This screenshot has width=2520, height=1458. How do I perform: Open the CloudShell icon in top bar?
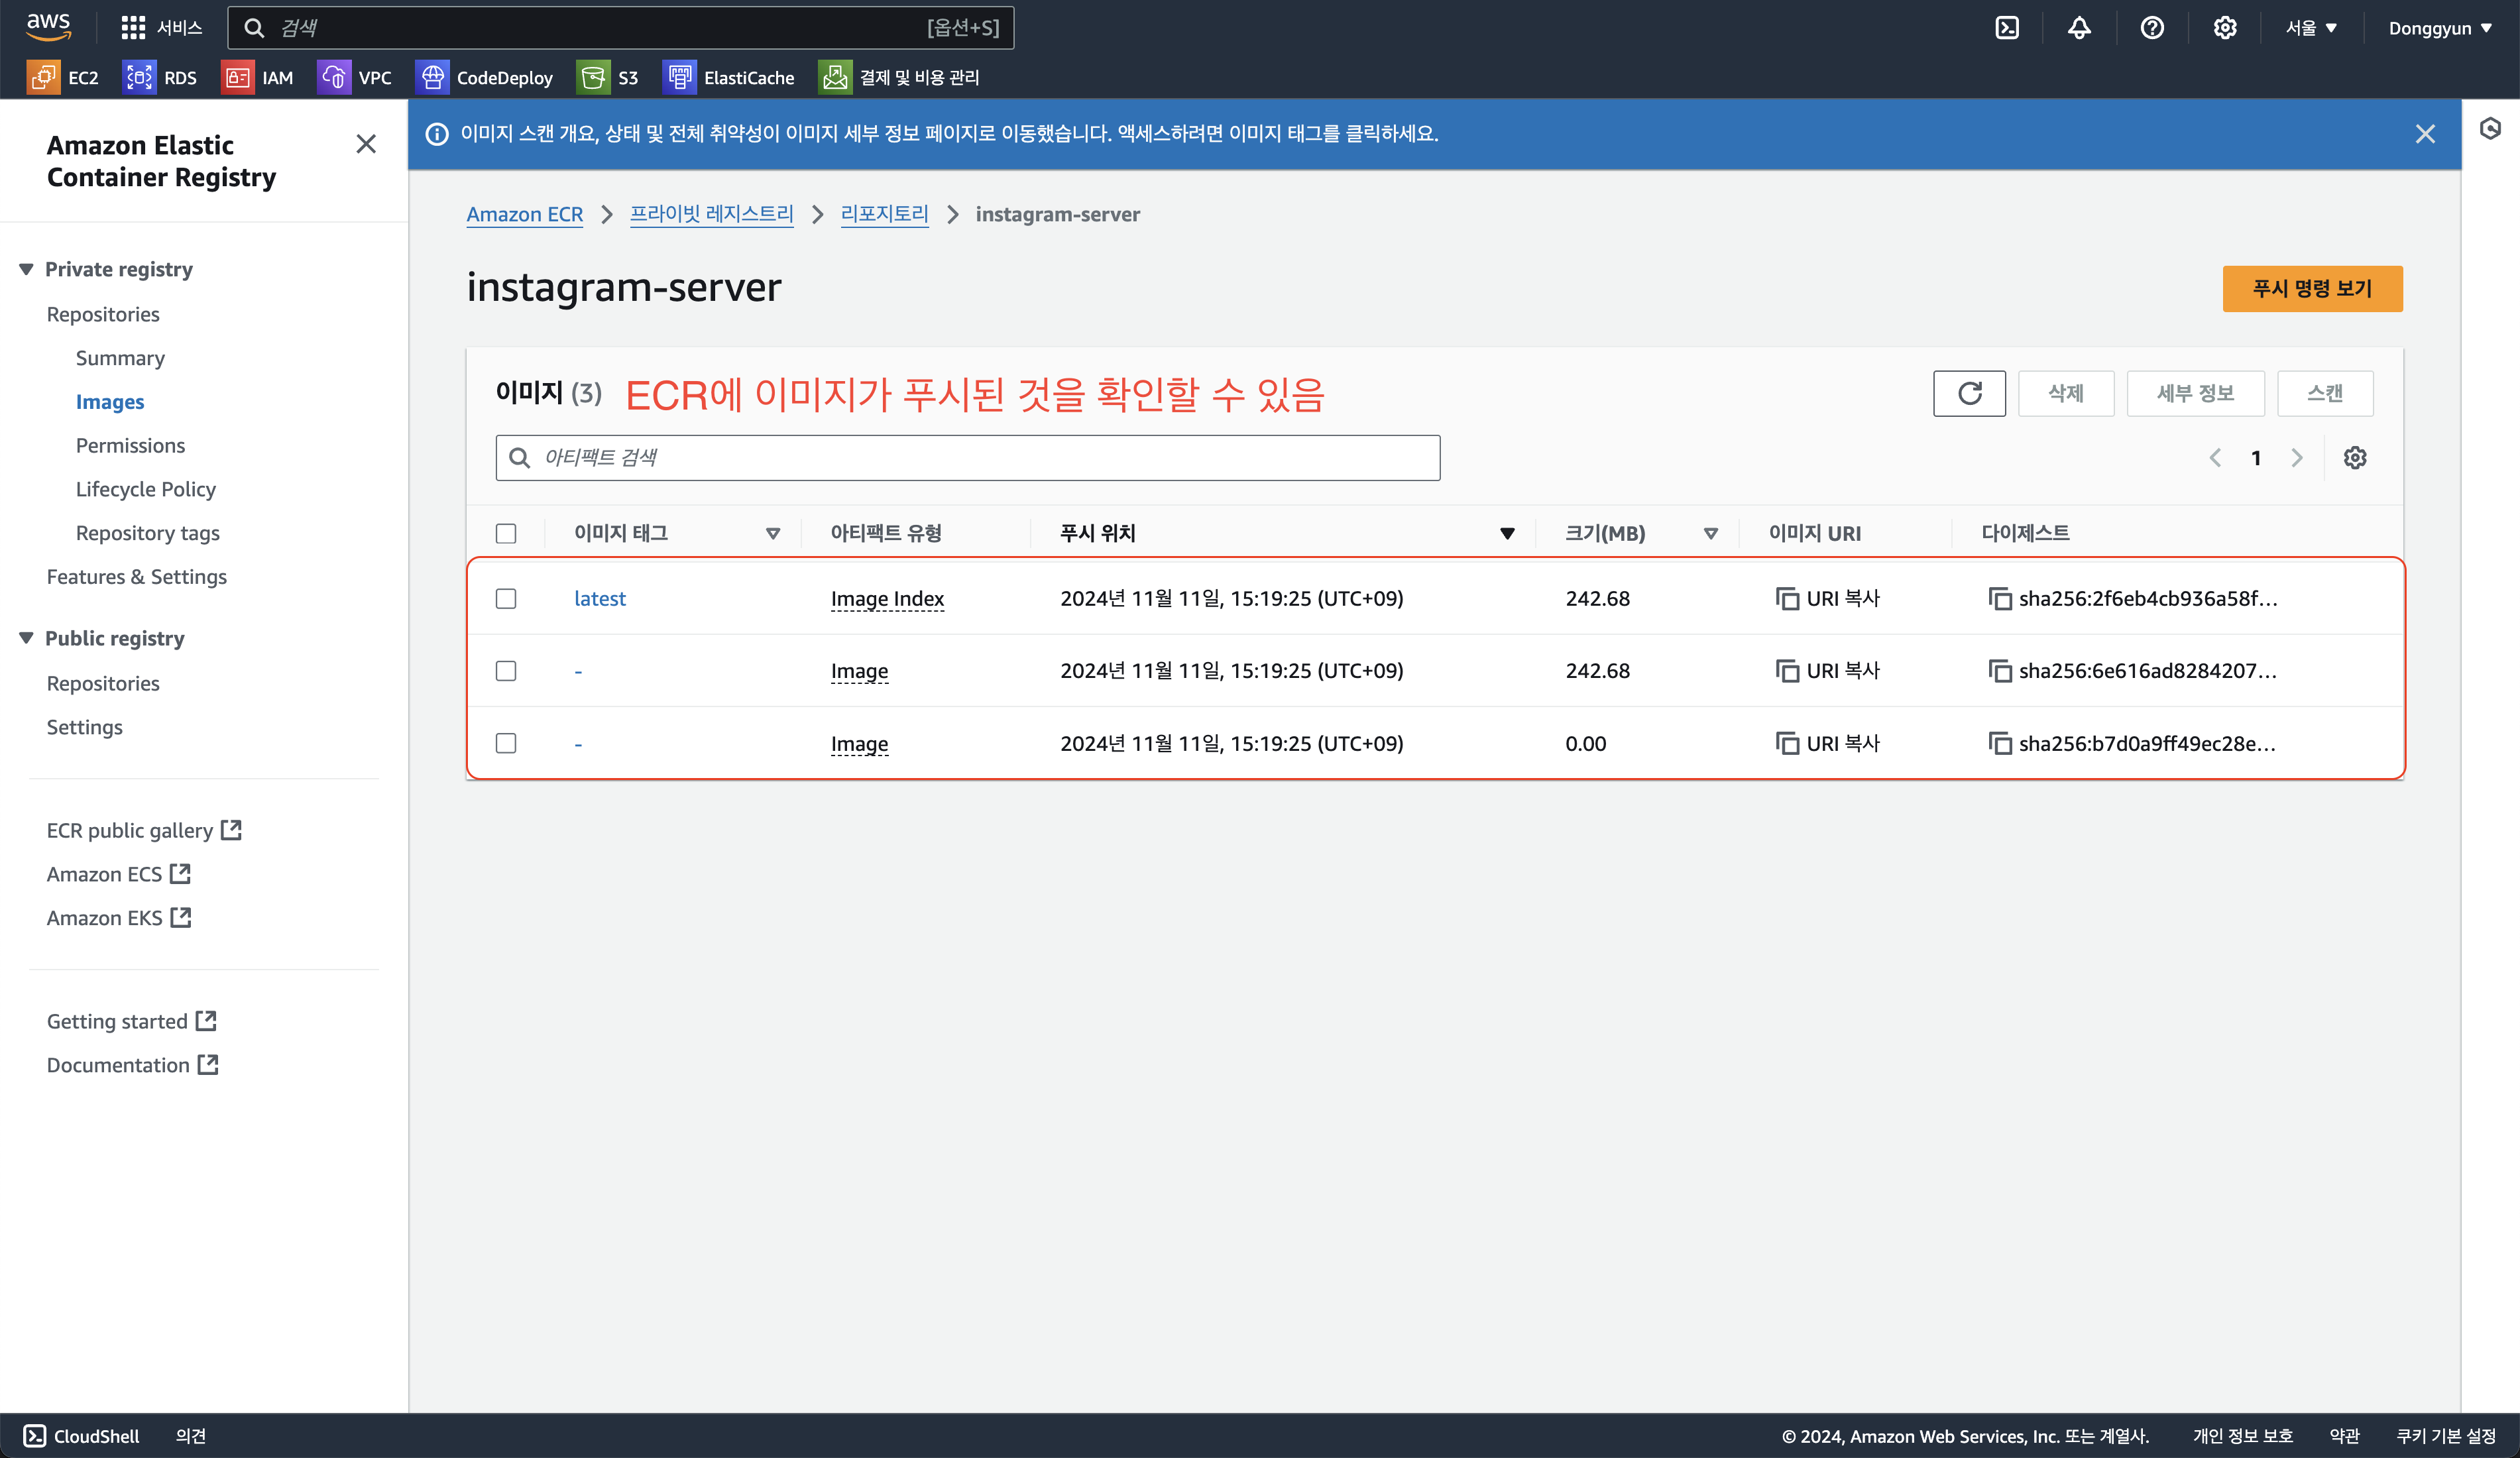[x=2006, y=28]
